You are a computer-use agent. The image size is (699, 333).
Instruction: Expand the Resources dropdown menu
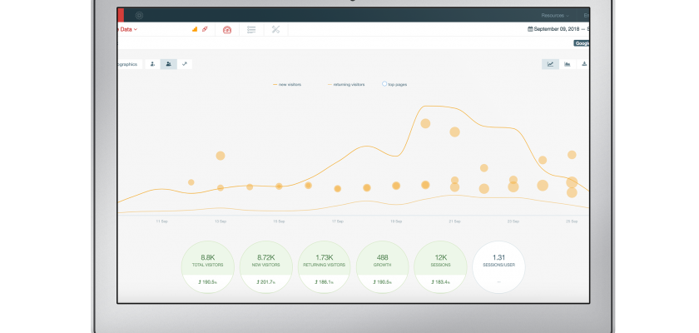pyautogui.click(x=554, y=15)
